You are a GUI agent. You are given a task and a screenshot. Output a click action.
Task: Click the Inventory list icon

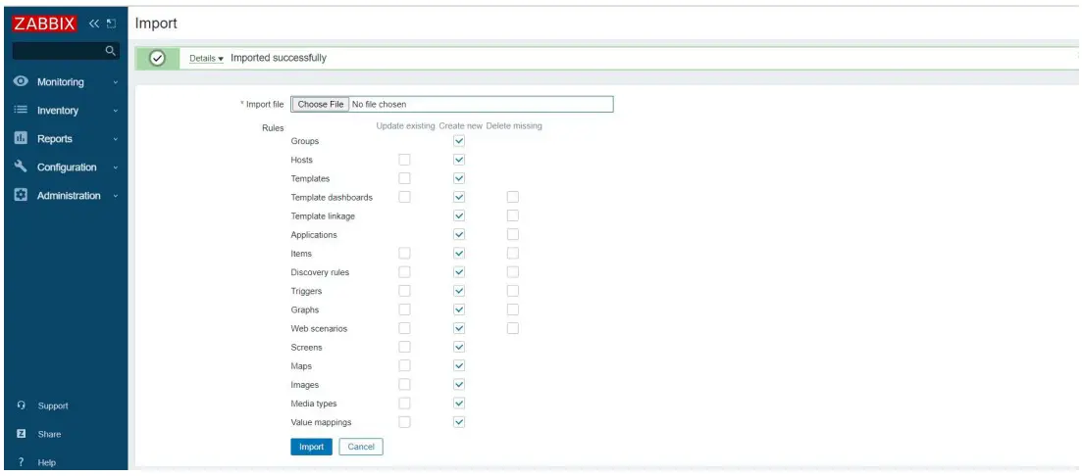(x=21, y=110)
